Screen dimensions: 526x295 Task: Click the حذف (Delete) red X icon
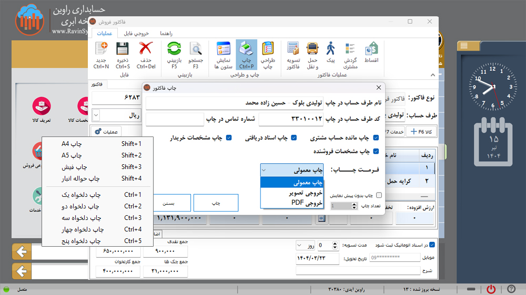(146, 51)
